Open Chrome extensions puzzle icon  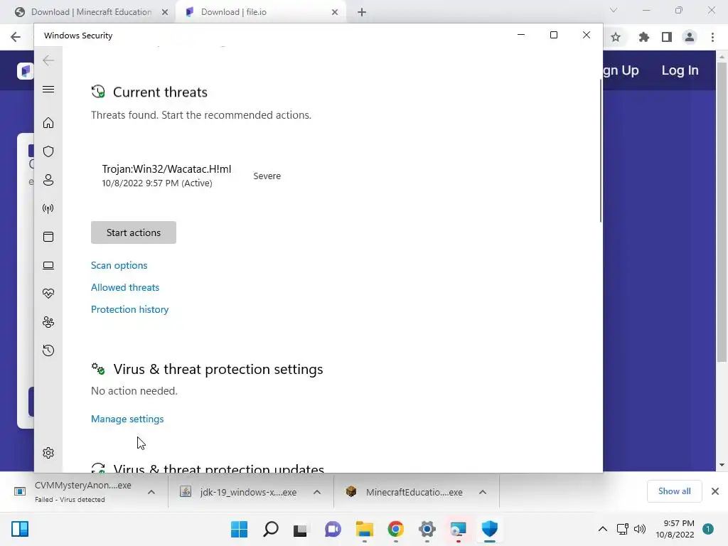[643, 37]
